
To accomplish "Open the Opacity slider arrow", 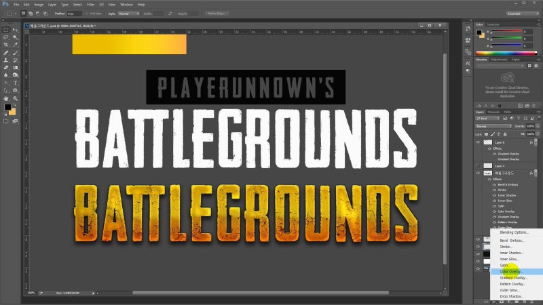I will coord(538,126).
